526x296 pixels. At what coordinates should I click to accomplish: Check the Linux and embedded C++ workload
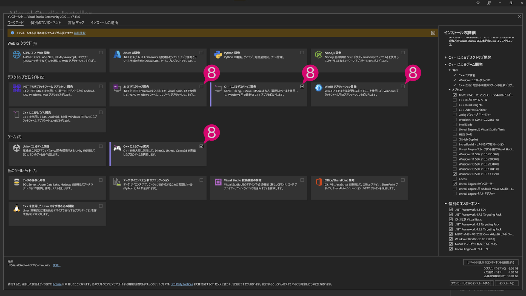(101, 206)
